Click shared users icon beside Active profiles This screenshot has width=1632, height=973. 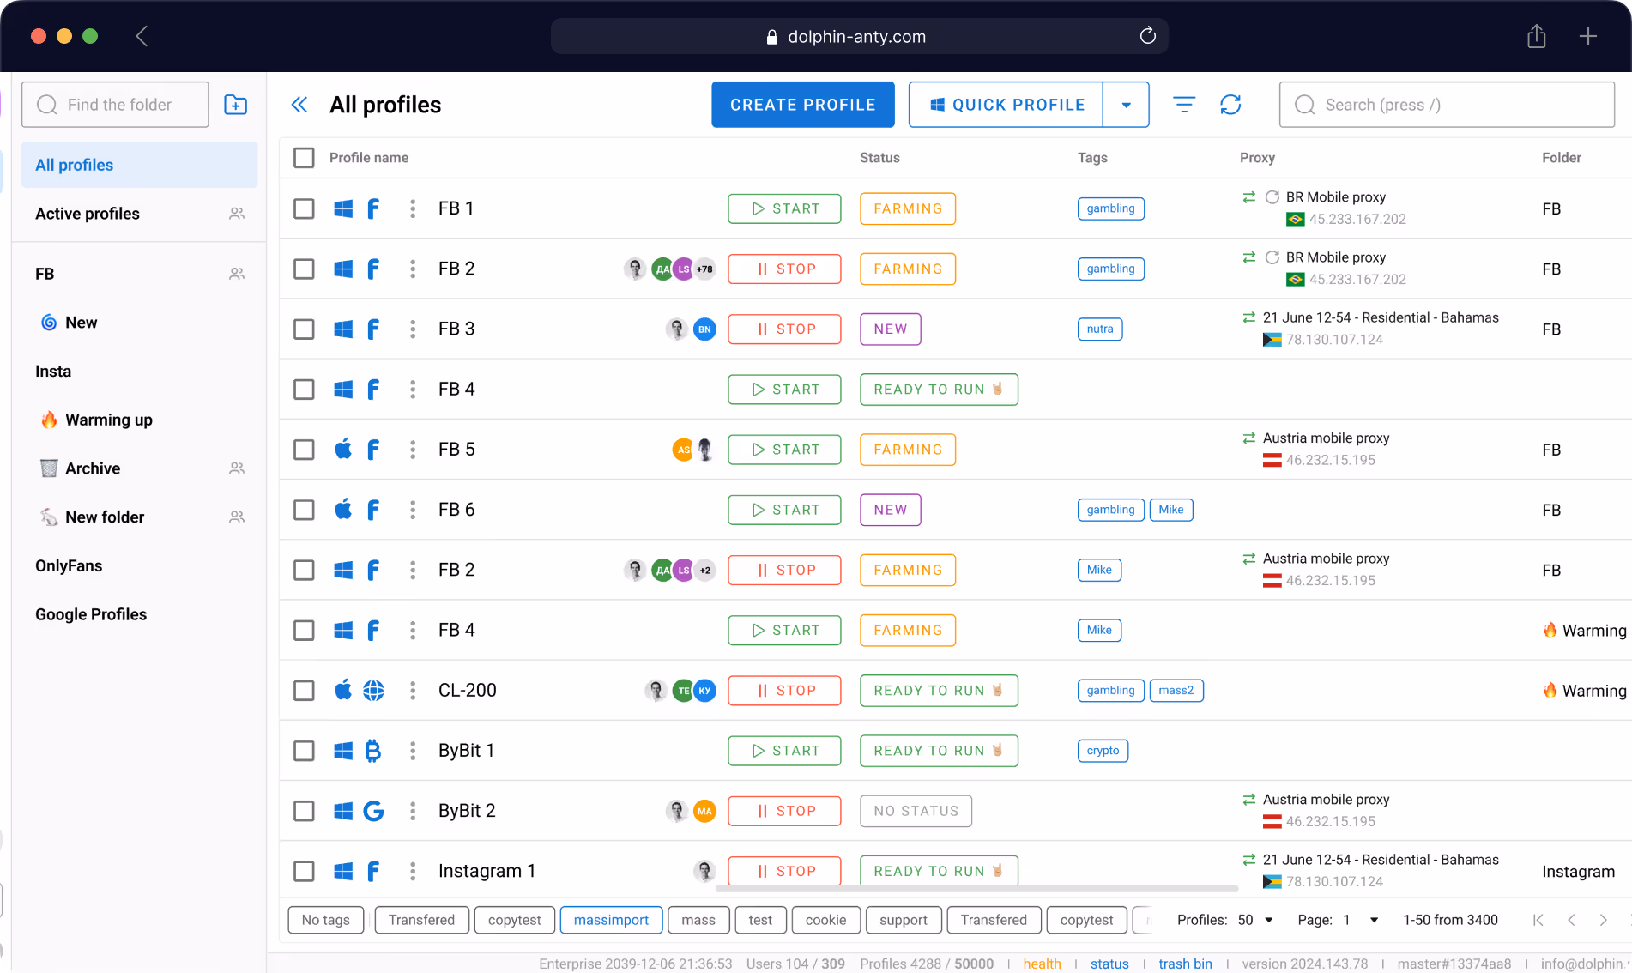237,214
